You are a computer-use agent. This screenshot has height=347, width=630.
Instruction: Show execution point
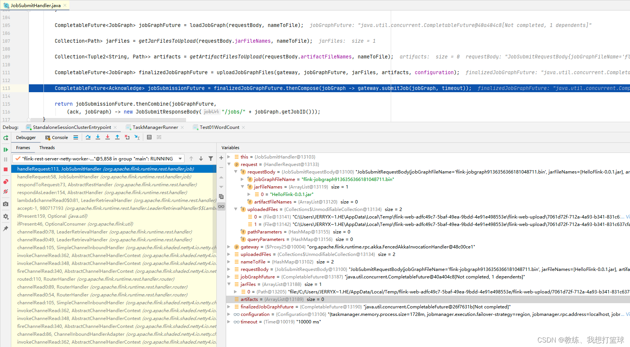76,138
